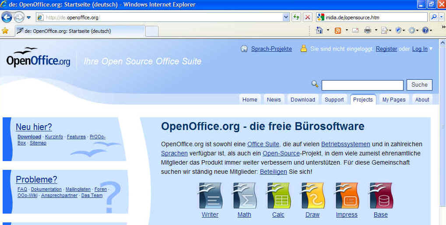This screenshot has height=225, width=446.
Task: Click the red Stop loading icon
Action: 308,18
